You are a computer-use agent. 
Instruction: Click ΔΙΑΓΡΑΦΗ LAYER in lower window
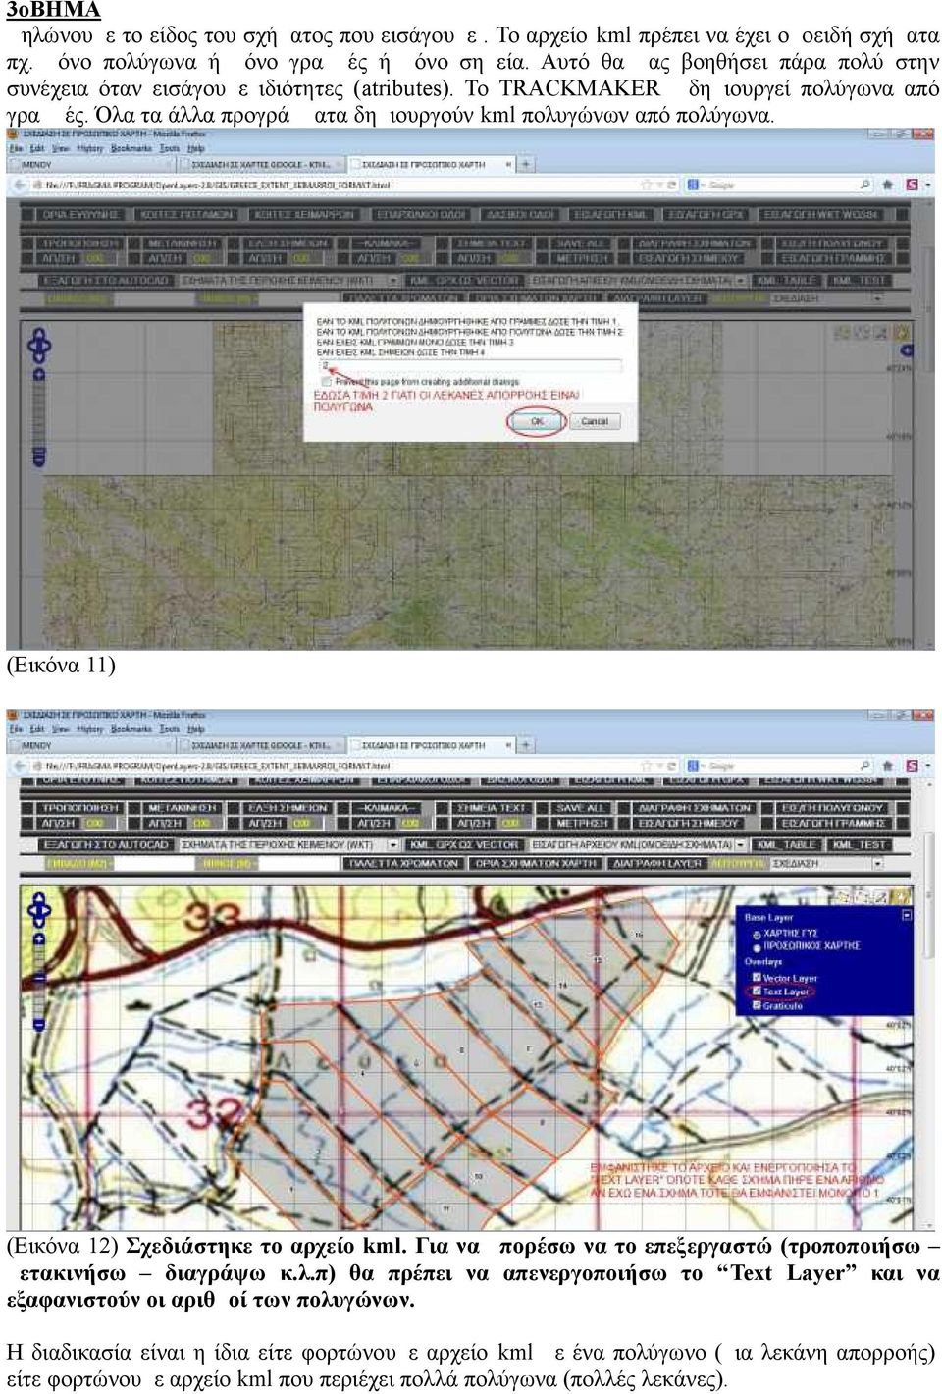point(656,864)
